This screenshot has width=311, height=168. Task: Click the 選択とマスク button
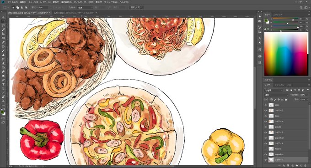click(136, 7)
